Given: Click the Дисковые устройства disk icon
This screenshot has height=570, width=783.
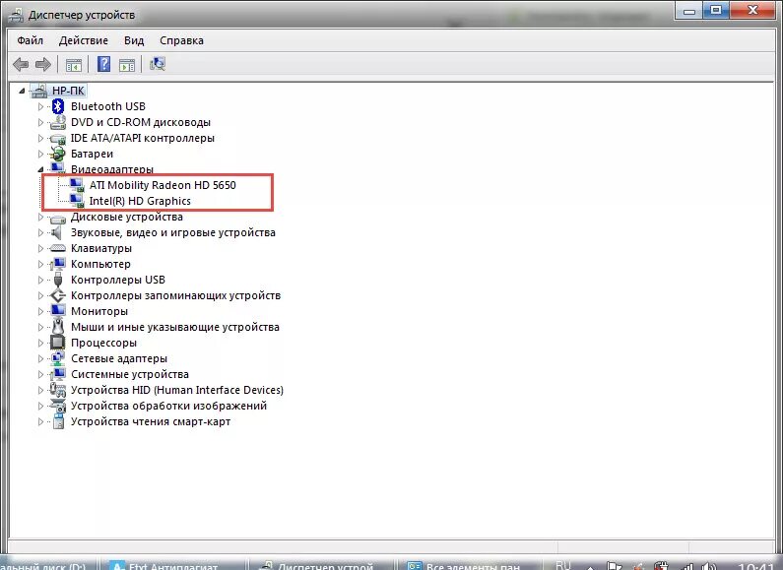Looking at the screenshot, I should (58, 218).
